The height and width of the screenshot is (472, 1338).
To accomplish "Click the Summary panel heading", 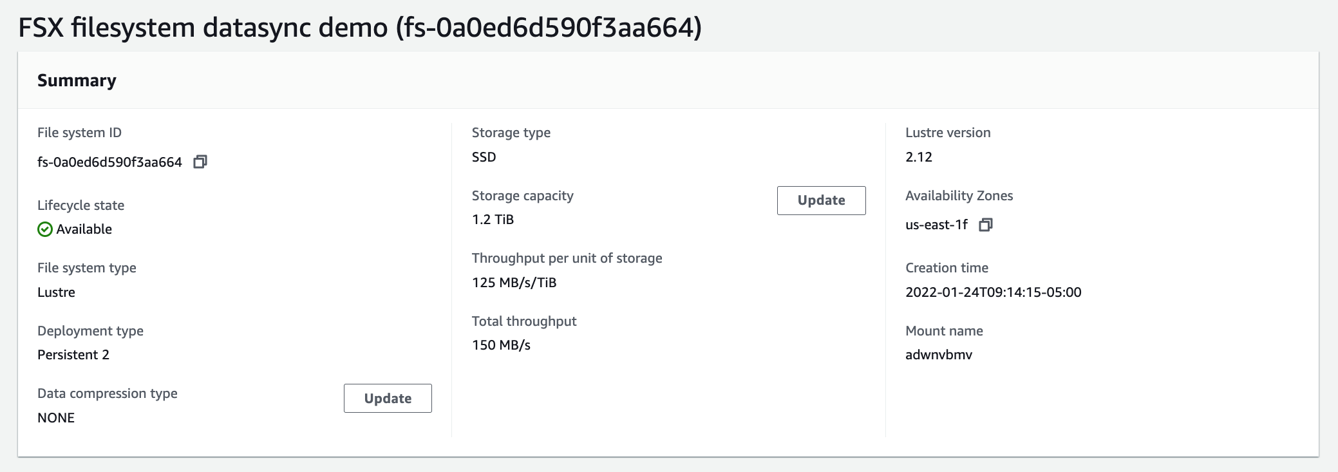I will (77, 80).
